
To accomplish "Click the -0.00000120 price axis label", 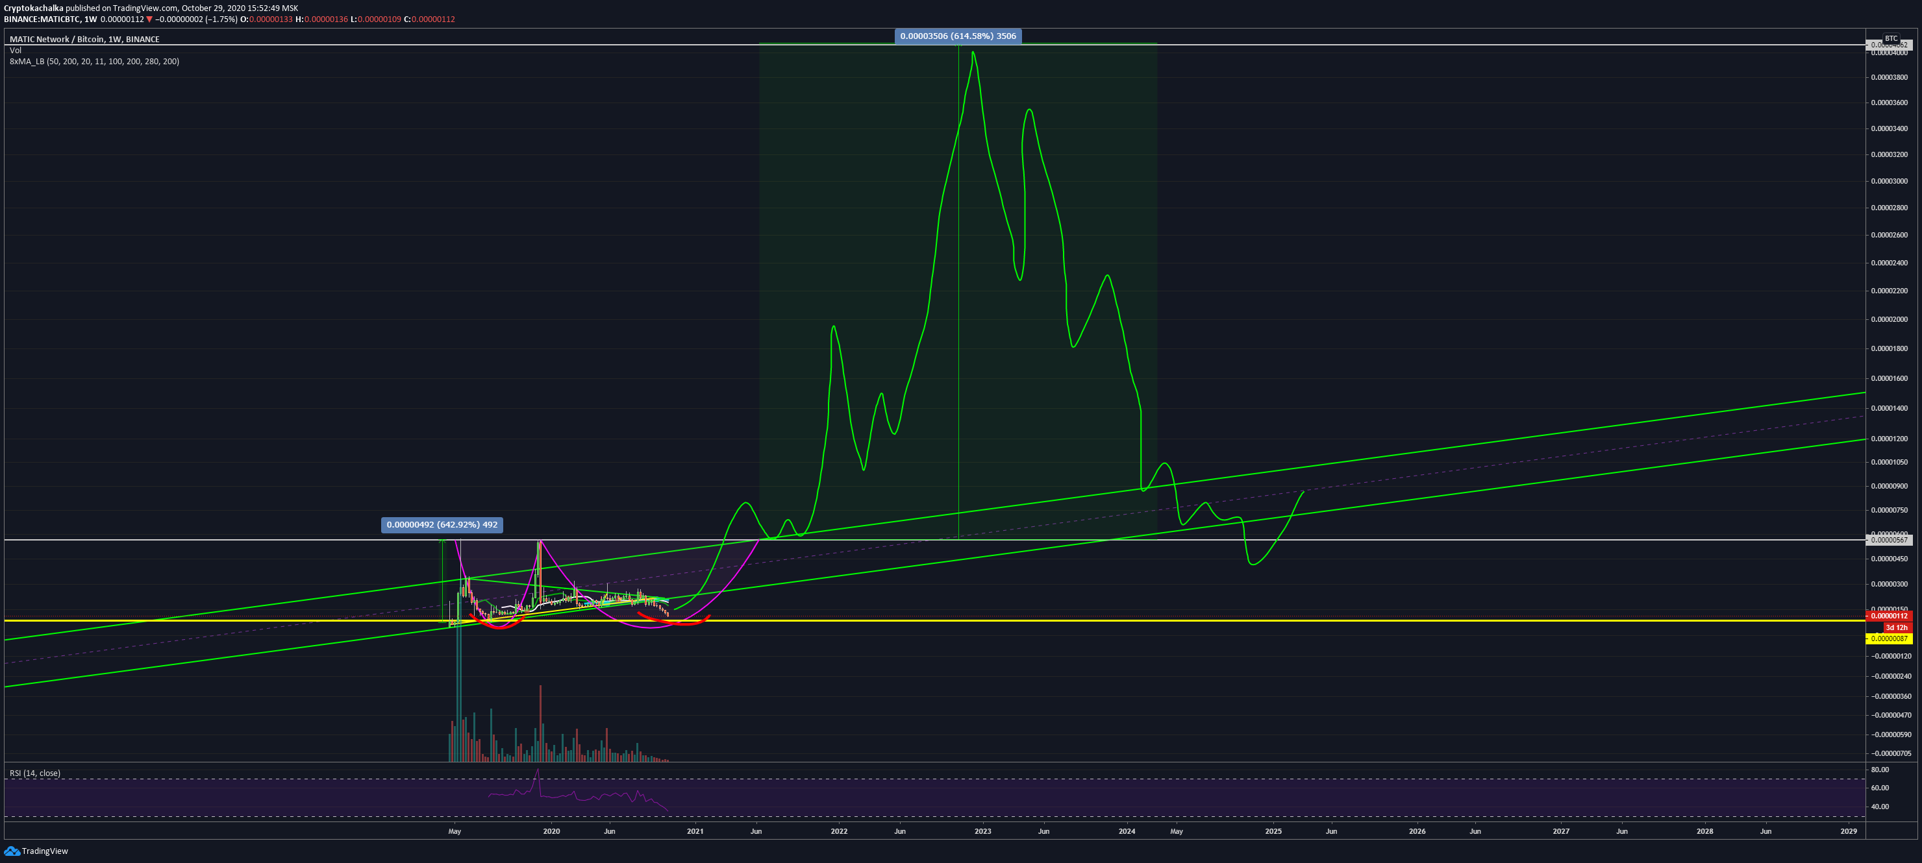I will (1890, 657).
